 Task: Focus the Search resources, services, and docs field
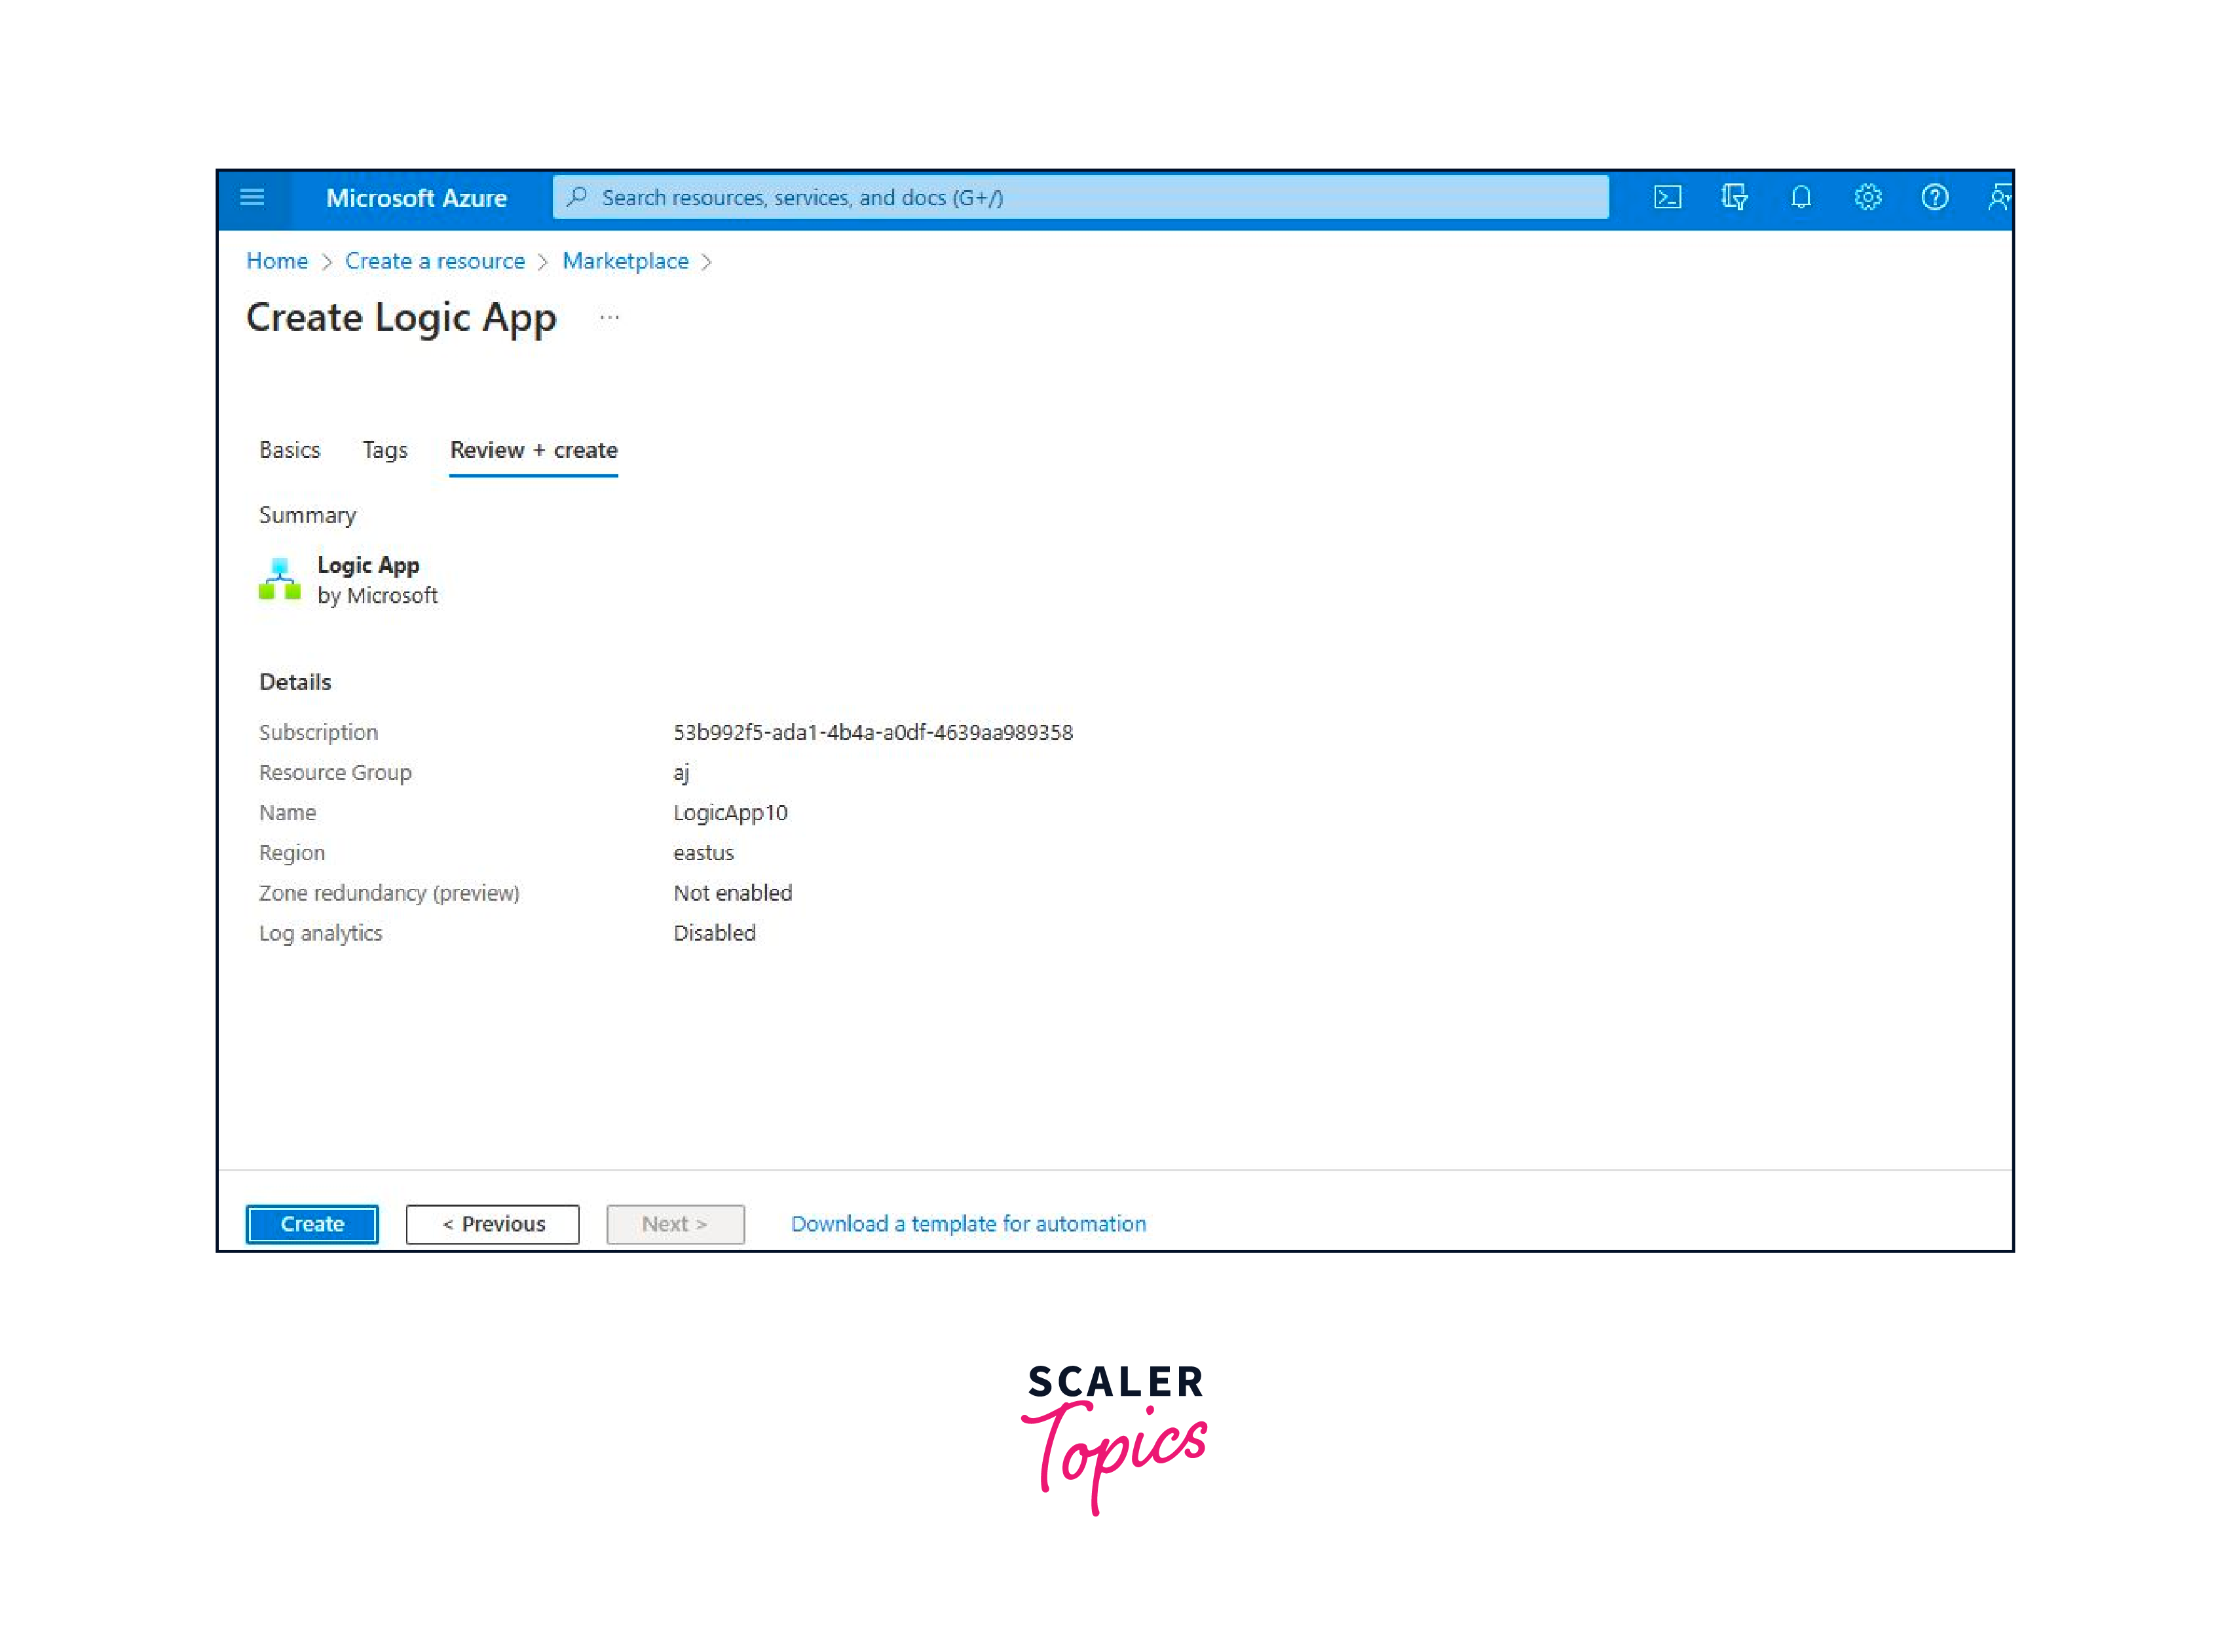tap(1090, 197)
